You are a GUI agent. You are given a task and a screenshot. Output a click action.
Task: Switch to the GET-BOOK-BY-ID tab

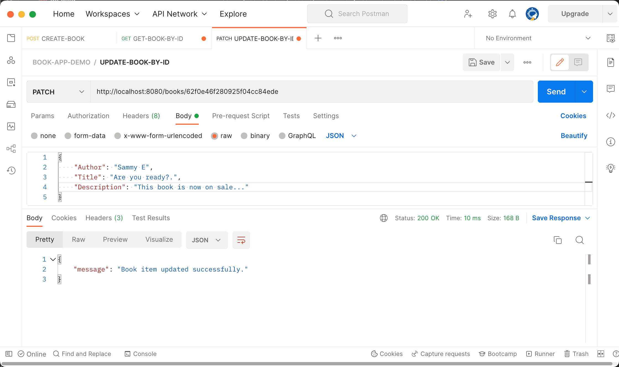157,39
